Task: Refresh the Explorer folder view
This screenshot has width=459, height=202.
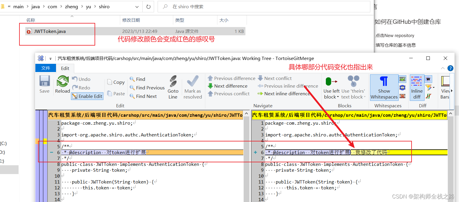Action: (x=148, y=6)
